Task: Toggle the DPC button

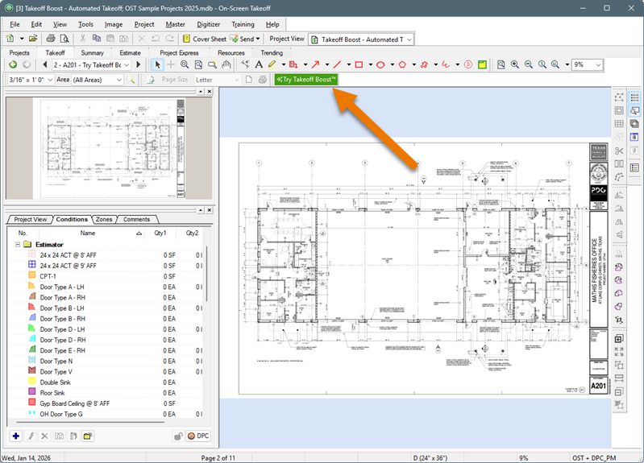Action: 197,436
